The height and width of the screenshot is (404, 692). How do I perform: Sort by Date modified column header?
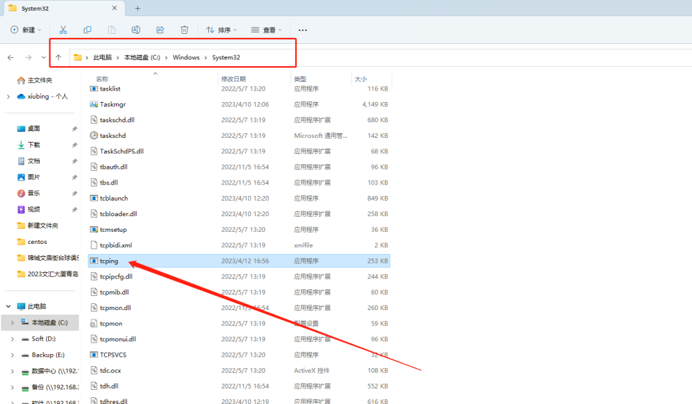tap(233, 79)
